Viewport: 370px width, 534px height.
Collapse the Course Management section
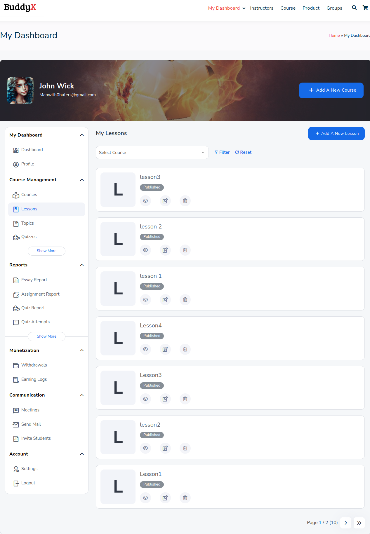coord(82,180)
